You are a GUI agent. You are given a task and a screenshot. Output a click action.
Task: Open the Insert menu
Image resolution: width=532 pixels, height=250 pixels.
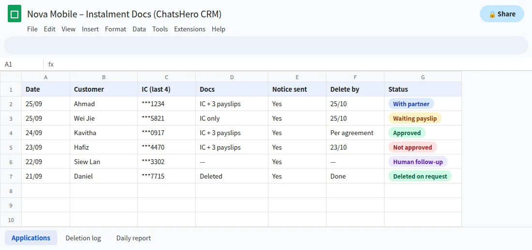(90, 29)
